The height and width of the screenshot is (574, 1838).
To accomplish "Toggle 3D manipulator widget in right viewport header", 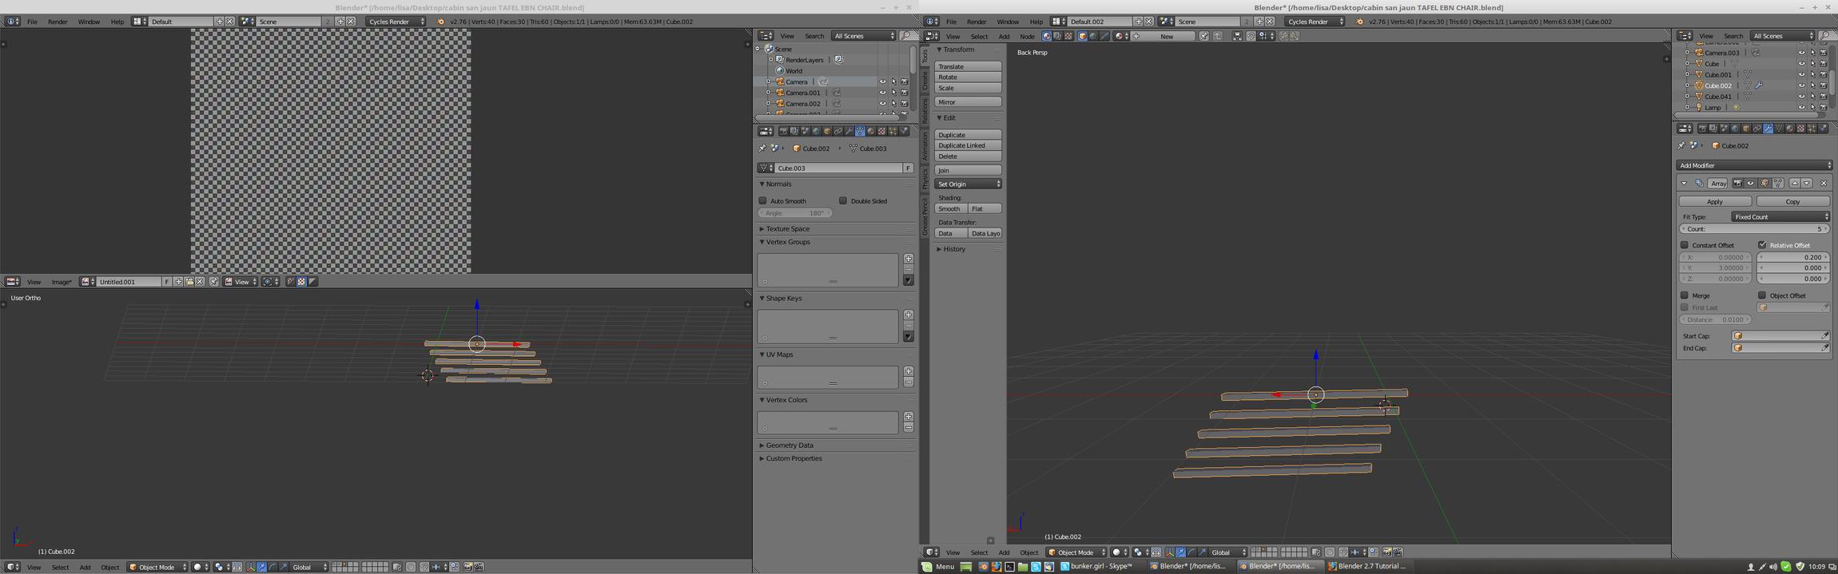I will 1169,552.
